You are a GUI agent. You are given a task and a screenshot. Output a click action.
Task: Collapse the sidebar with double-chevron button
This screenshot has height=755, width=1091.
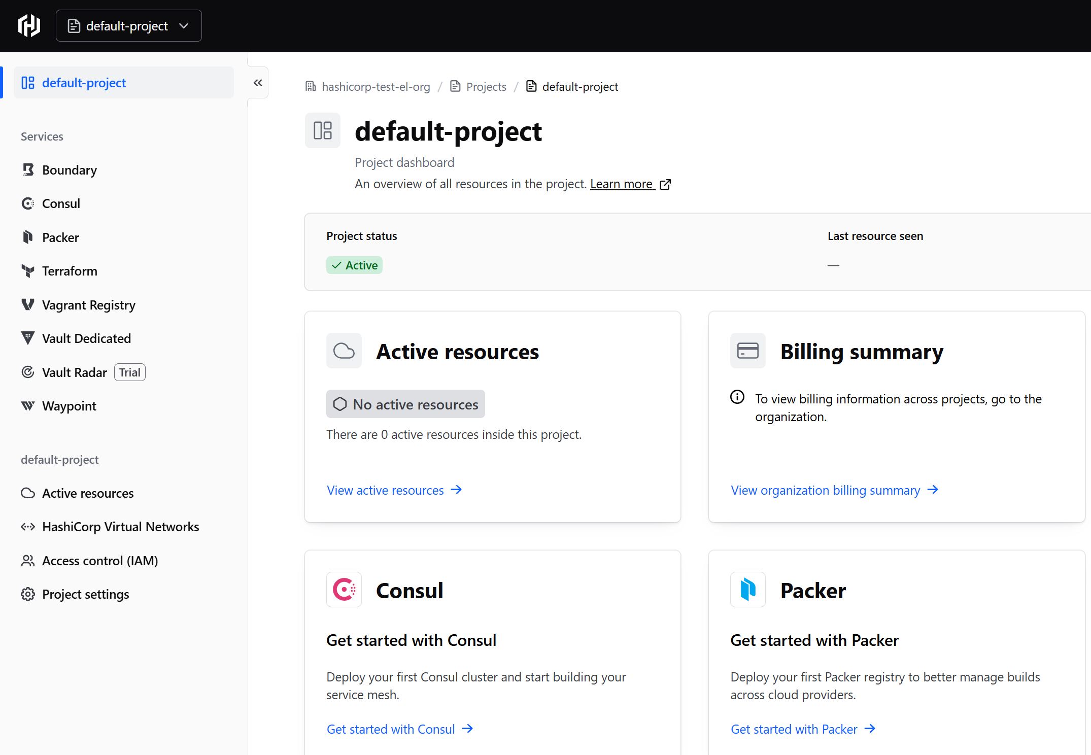[258, 83]
